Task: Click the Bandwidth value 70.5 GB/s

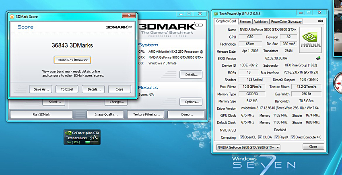Action: (x=306, y=101)
